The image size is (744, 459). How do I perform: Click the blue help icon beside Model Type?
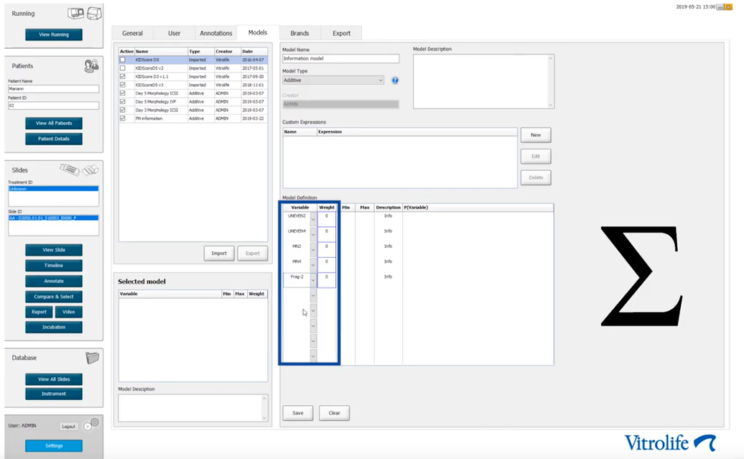(x=395, y=80)
